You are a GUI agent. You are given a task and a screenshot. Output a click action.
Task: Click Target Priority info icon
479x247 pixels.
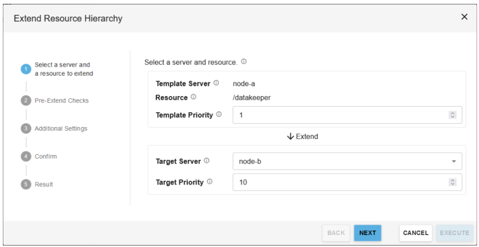[x=210, y=182]
